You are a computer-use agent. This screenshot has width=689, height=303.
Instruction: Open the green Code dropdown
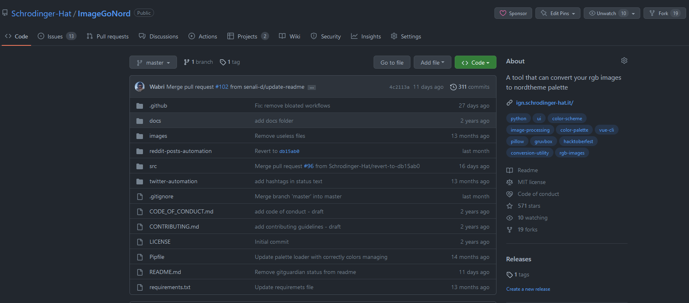(x=476, y=63)
